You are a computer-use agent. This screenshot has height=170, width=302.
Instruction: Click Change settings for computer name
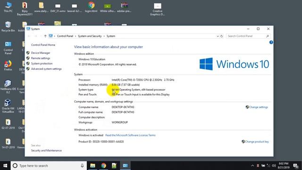coord(258,107)
